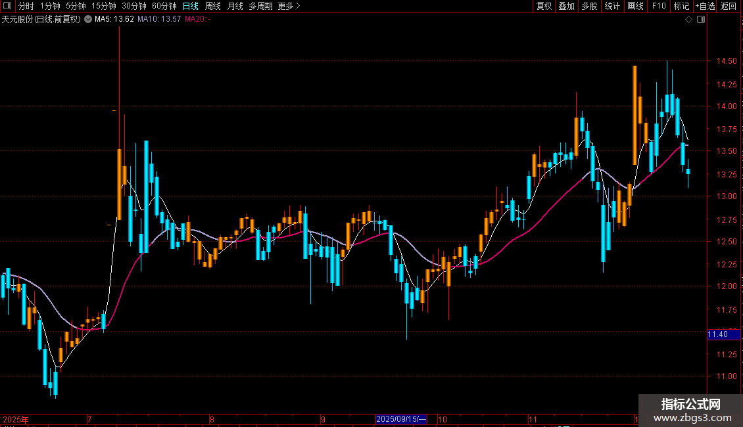743x427 pixels.
Task: Click month 8 on the time axis
Action: (212, 419)
